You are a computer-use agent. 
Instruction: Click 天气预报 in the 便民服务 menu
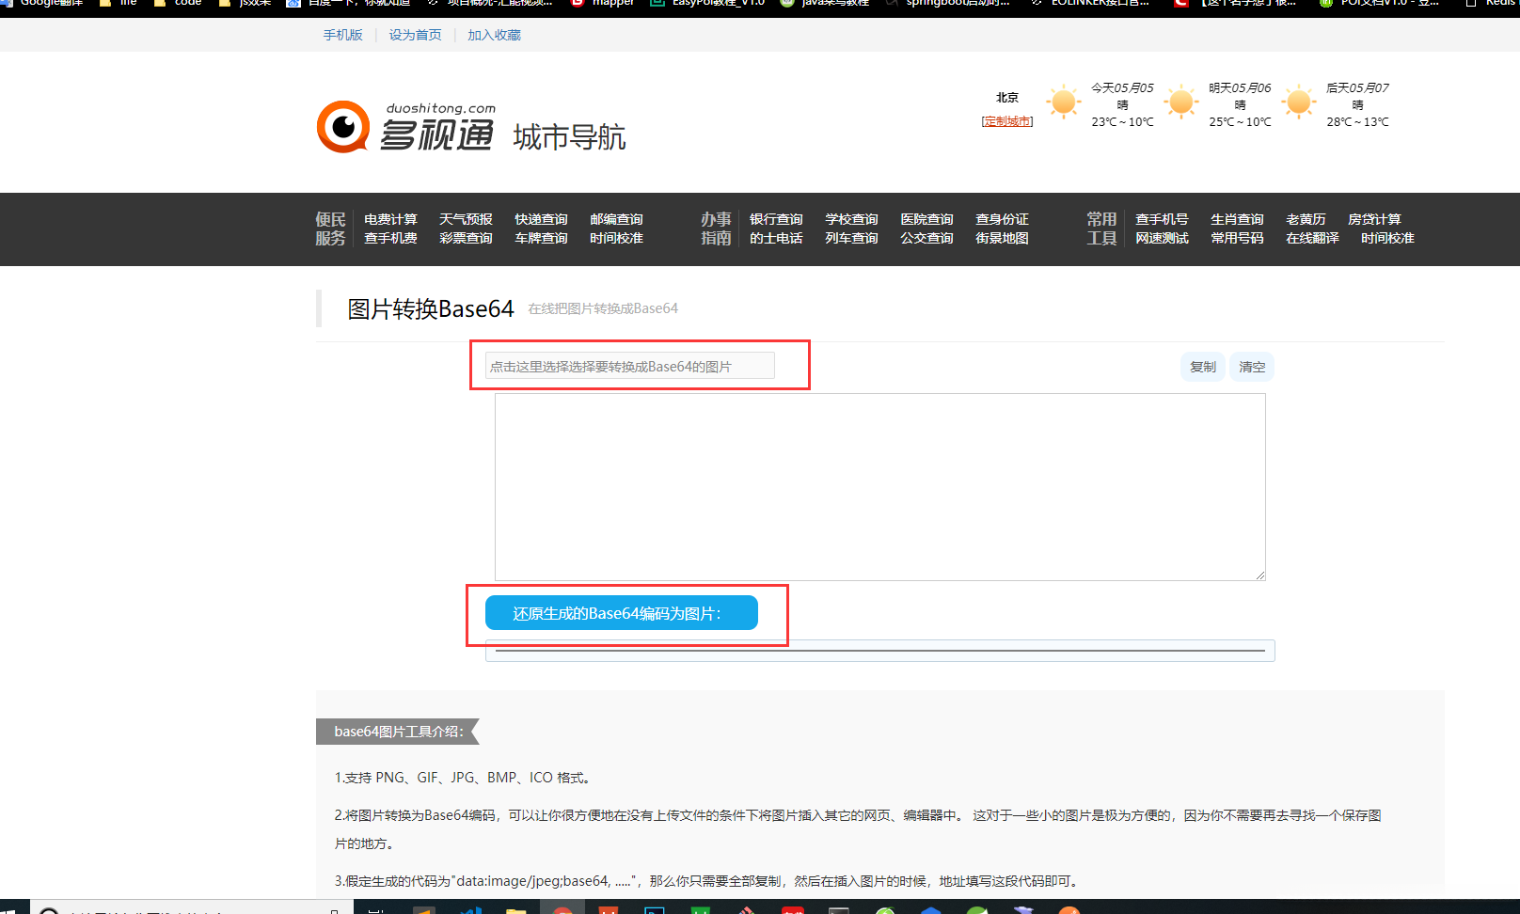(x=466, y=219)
